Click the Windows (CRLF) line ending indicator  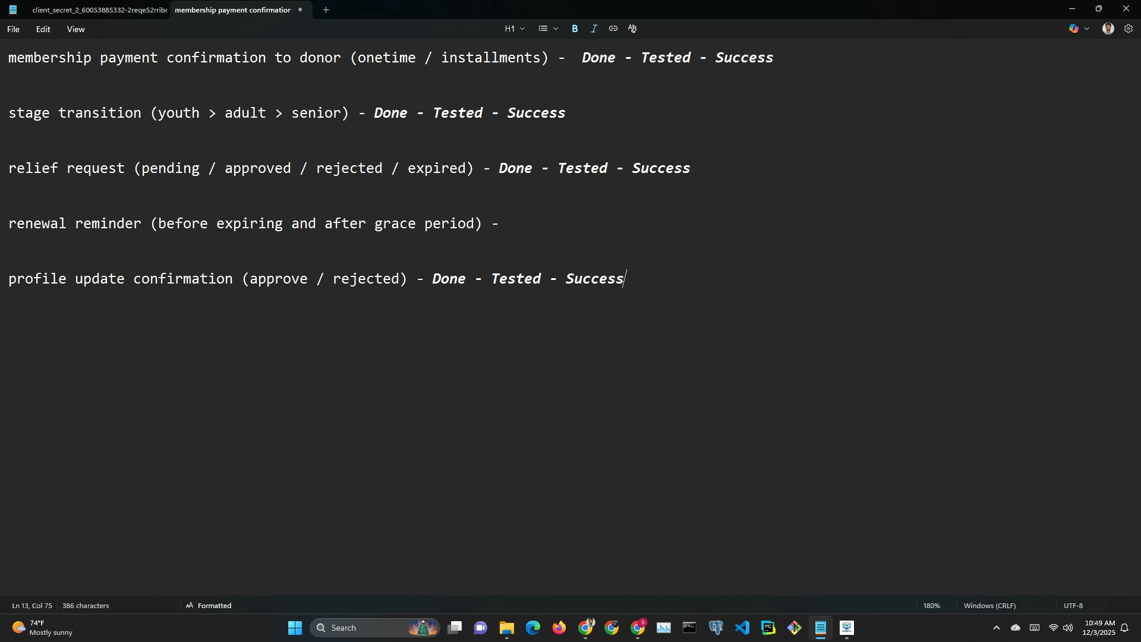989,606
